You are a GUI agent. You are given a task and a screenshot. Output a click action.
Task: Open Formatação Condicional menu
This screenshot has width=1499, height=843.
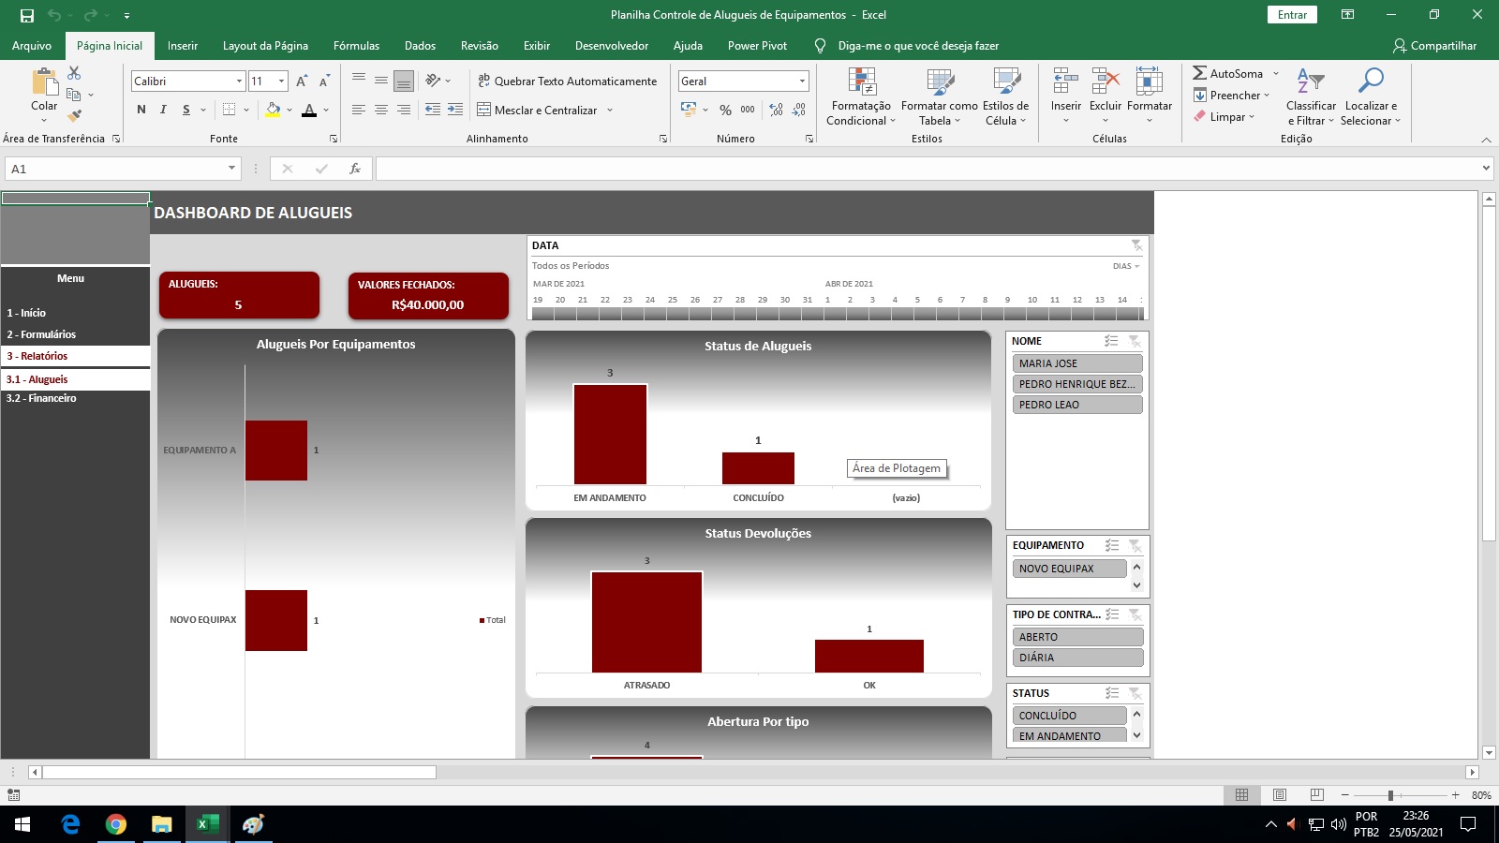click(861, 96)
